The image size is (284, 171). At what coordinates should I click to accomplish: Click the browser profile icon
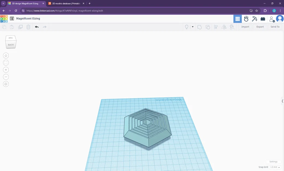point(274,11)
